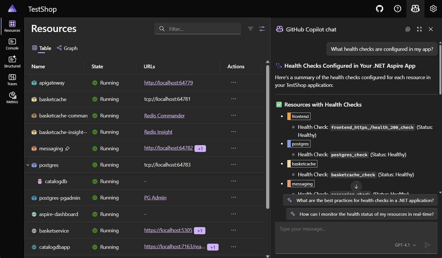Click the Copilot message input field
The width and height of the screenshot is (442, 258).
coord(329,229)
